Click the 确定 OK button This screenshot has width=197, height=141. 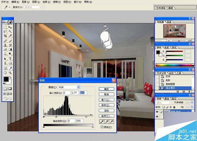click(x=107, y=89)
